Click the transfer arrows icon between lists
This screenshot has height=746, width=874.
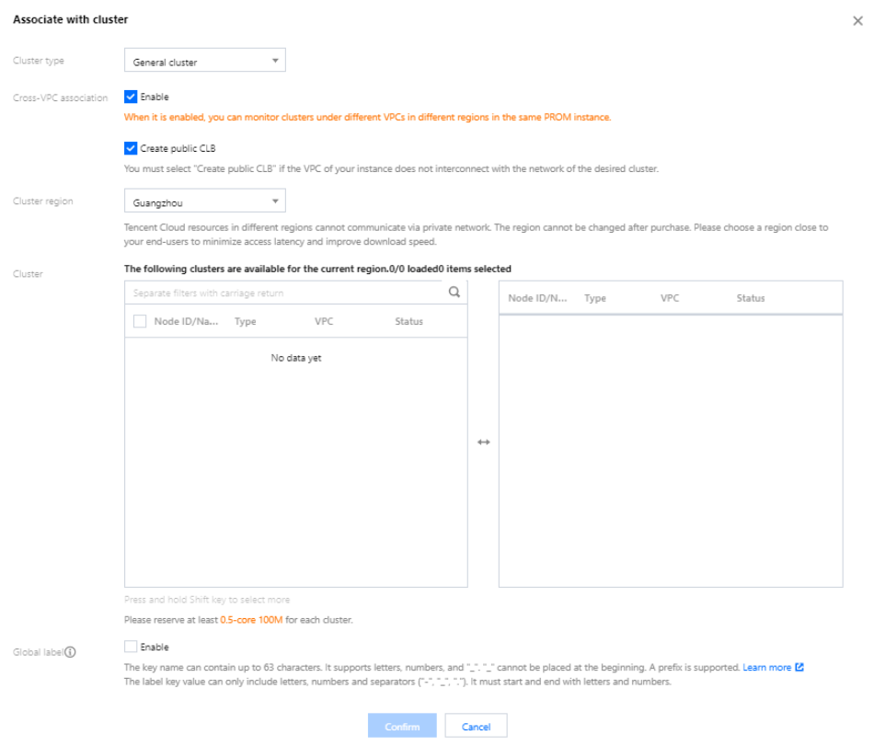[483, 442]
